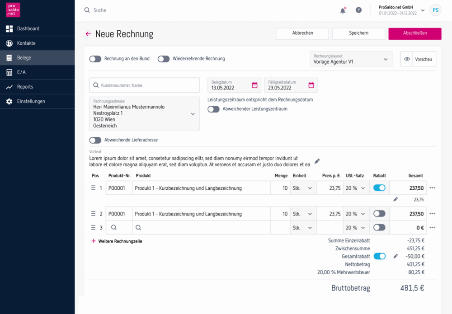
Task: Enable Rechnung an den Bund toggle
Action: pos(95,59)
